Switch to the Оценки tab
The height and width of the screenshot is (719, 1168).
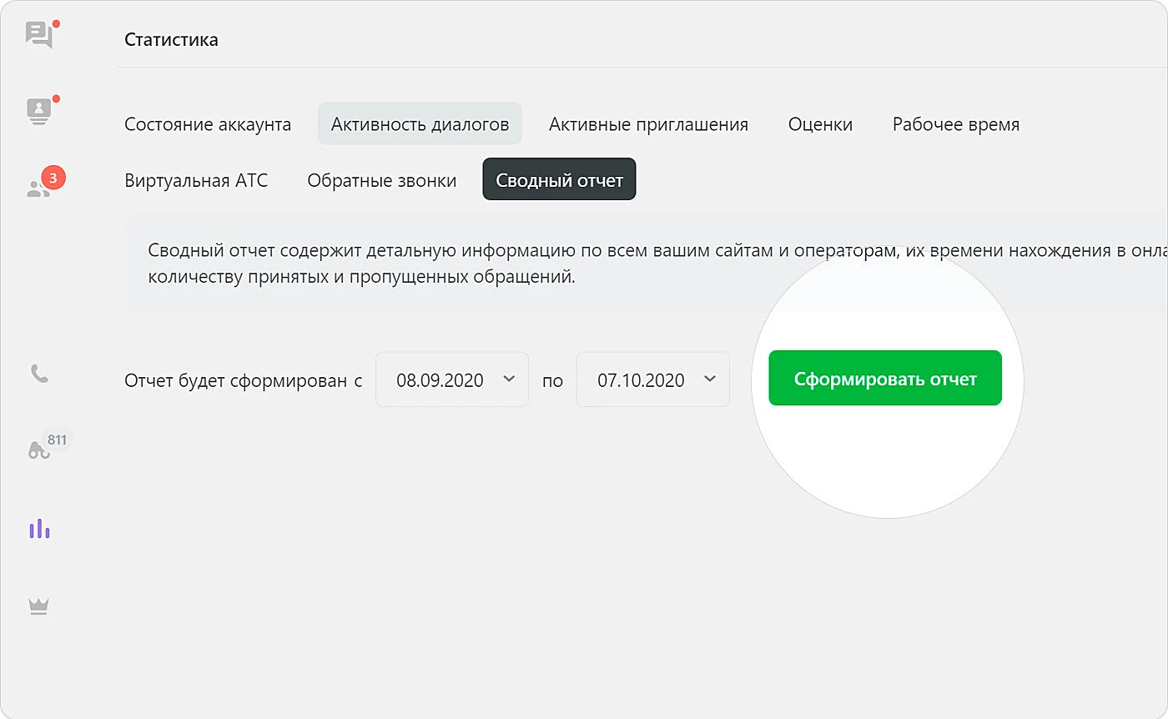tap(820, 123)
